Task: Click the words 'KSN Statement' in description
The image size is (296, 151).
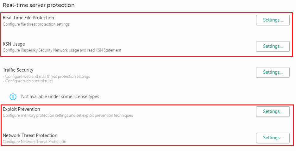Action: click(108, 50)
